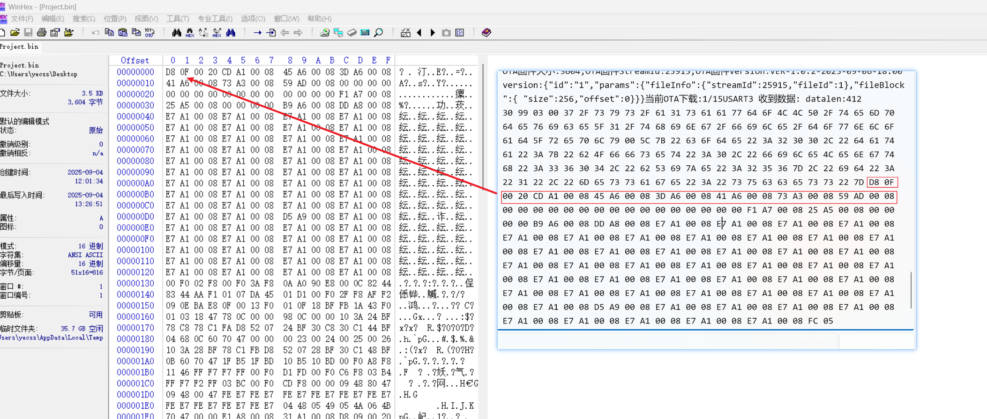The height and width of the screenshot is (419, 987).
Task: Click the Modify Data 101/010 icon
Action: (x=150, y=32)
